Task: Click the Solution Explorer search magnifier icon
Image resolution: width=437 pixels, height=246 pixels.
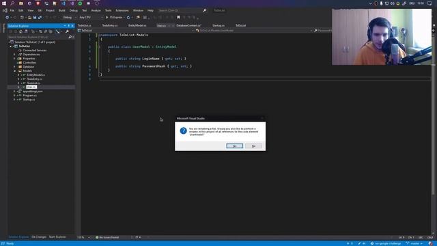Action: 70,37
